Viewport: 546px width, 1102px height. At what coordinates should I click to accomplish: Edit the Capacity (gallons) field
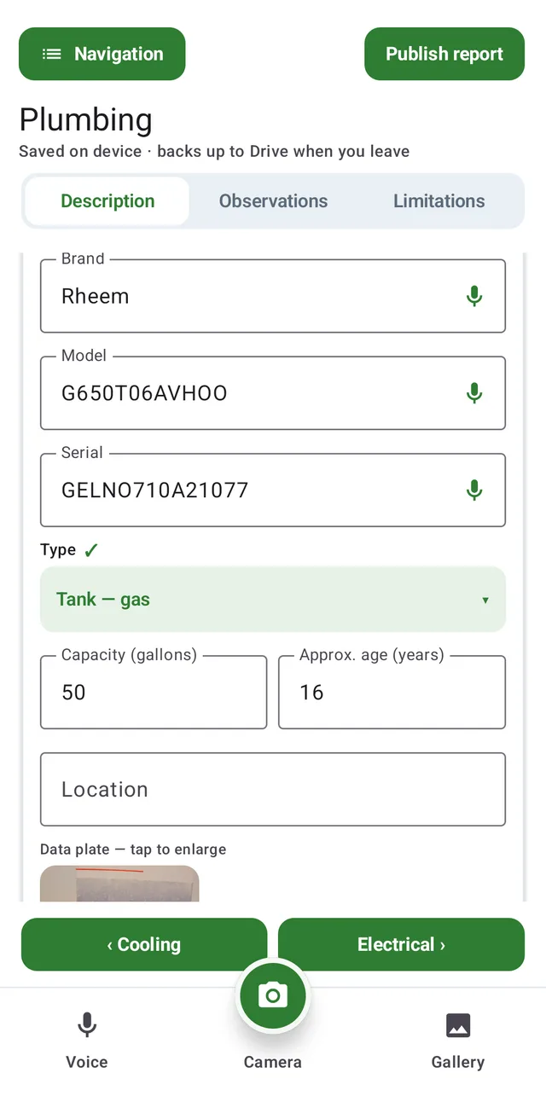[x=154, y=692]
